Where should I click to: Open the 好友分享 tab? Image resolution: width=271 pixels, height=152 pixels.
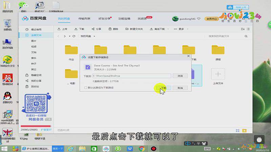[x=104, y=19]
